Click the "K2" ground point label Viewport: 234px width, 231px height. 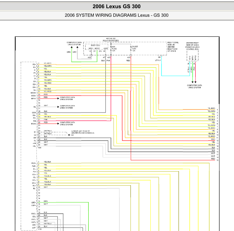click(x=73, y=135)
